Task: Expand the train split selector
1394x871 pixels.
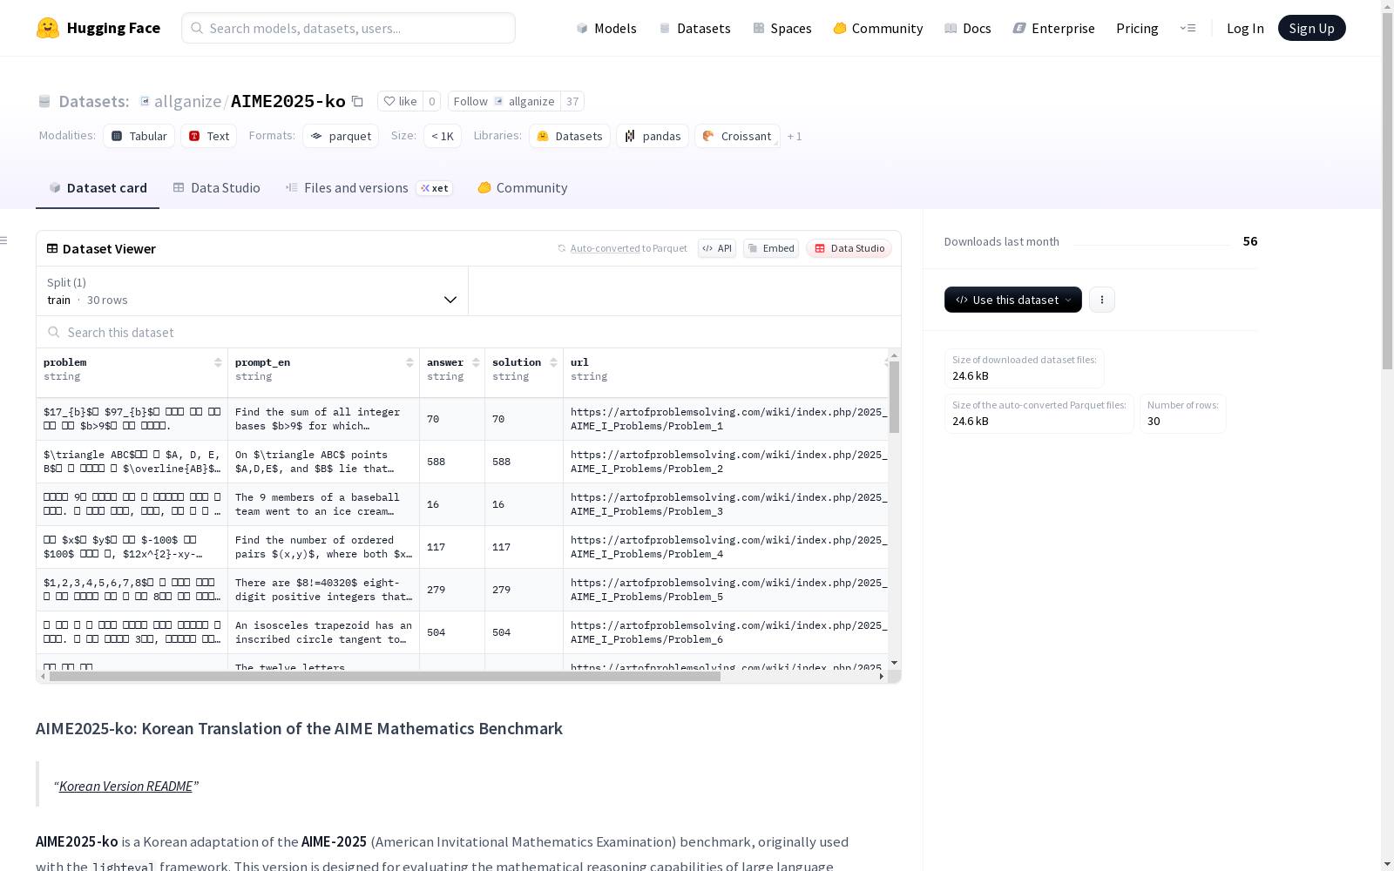Action: click(x=252, y=291)
